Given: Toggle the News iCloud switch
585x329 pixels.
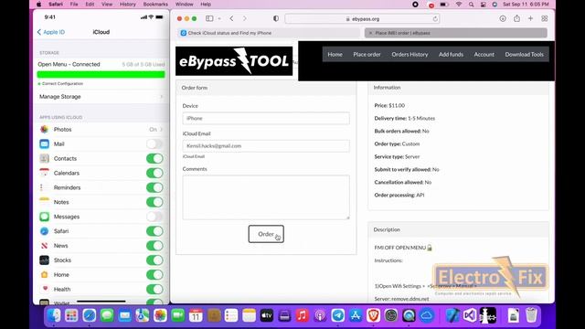Looking at the screenshot, I should (154, 246).
